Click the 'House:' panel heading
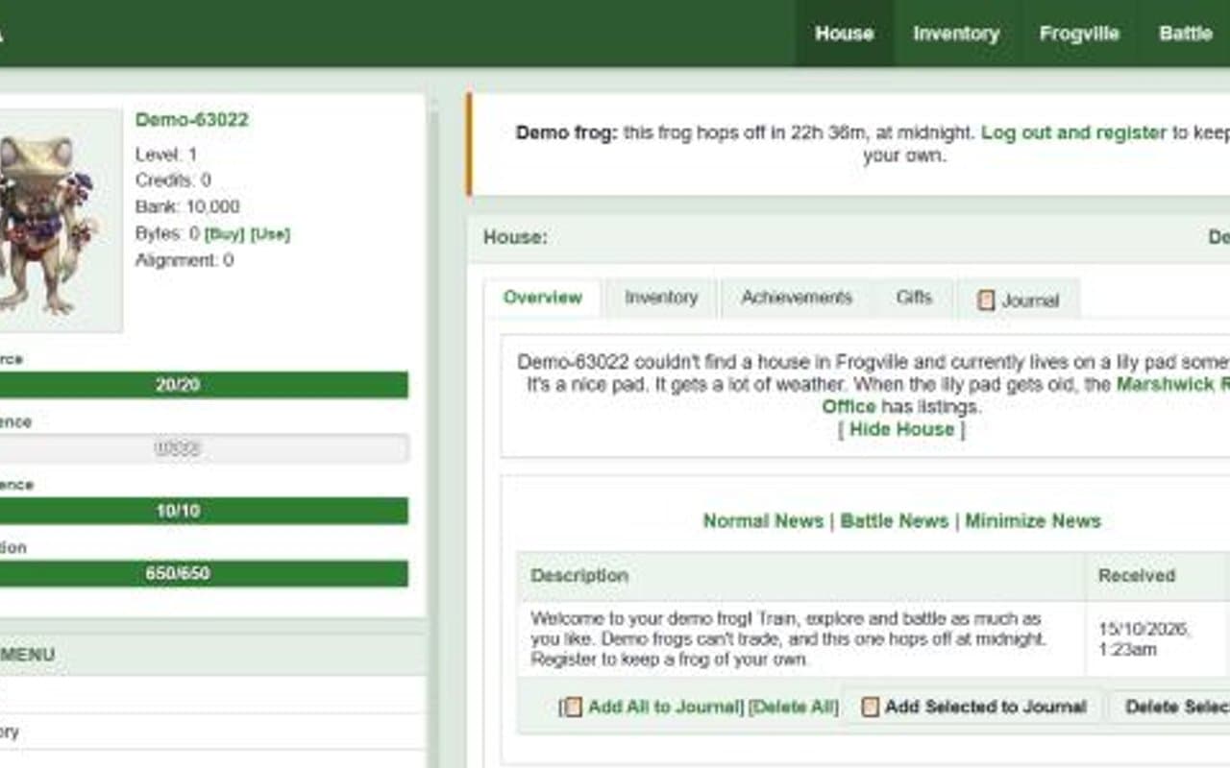Viewport: 1230px width, 768px height. (x=515, y=237)
